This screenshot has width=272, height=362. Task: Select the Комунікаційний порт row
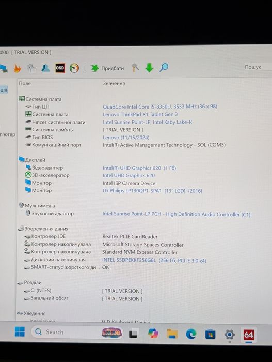(x=53, y=145)
